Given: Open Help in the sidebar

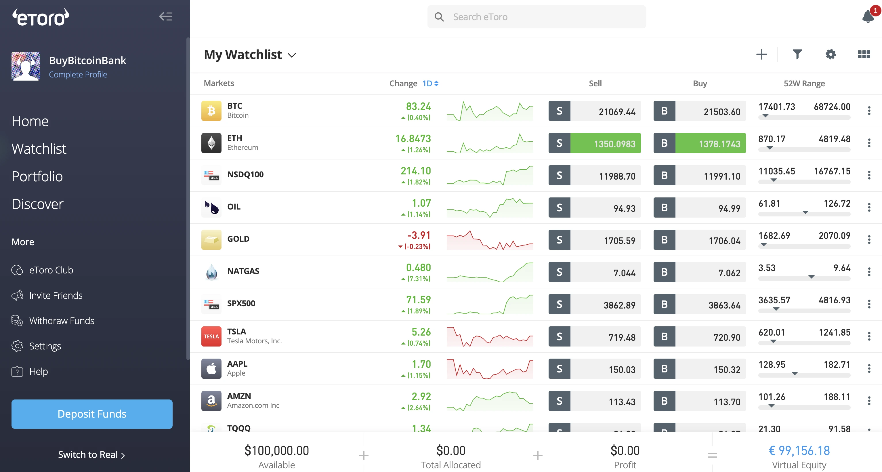Looking at the screenshot, I should (x=30, y=371).
